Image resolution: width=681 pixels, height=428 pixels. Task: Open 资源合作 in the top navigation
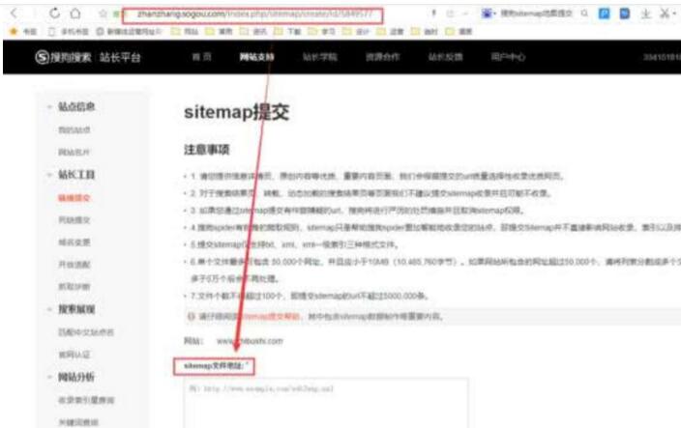pyautogui.click(x=382, y=57)
